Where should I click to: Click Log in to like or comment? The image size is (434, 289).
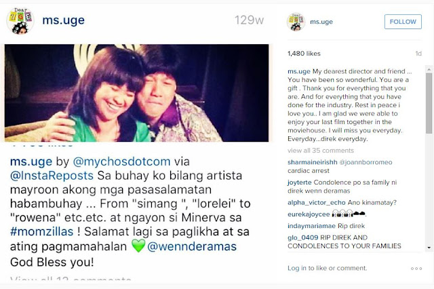coord(327,268)
